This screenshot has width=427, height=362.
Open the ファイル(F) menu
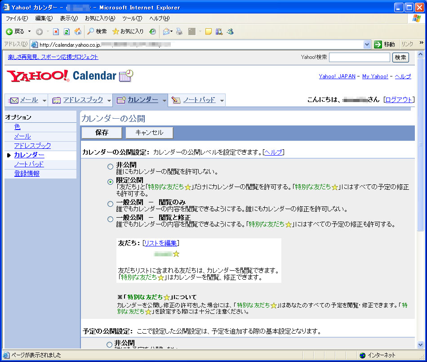(x=17, y=18)
